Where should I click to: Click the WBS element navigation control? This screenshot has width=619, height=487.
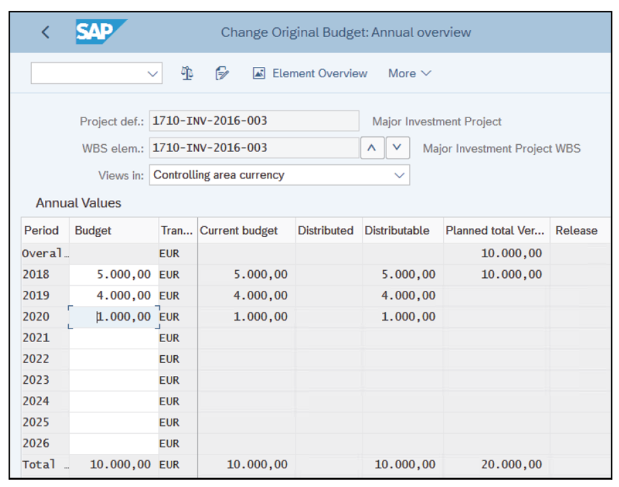(385, 147)
